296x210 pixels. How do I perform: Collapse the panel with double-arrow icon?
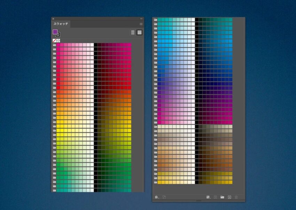[141, 18]
